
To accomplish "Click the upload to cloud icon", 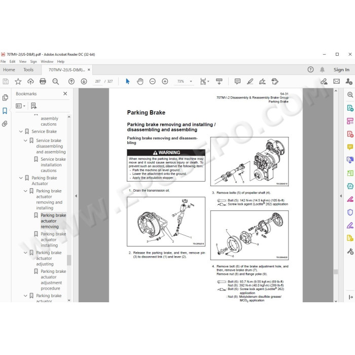I will pos(30,81).
